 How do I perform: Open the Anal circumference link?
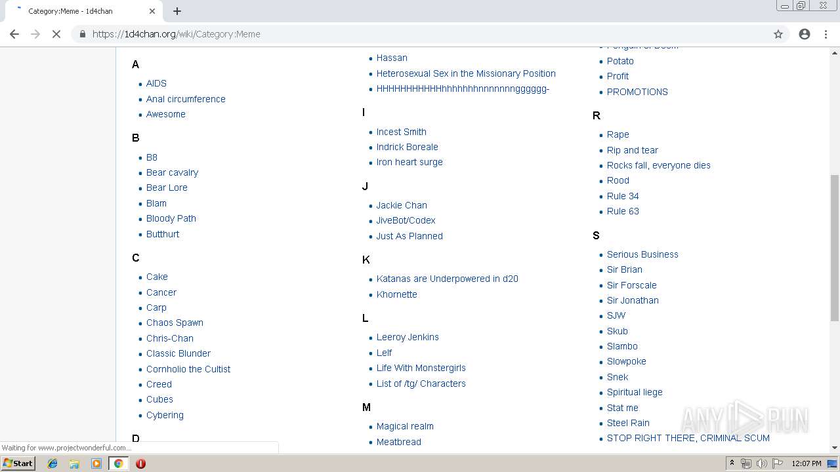click(x=186, y=99)
